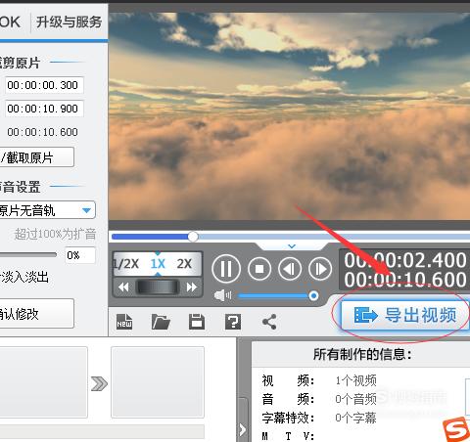
Task: Expand the small chevron below the progress bar
Action: 292,246
